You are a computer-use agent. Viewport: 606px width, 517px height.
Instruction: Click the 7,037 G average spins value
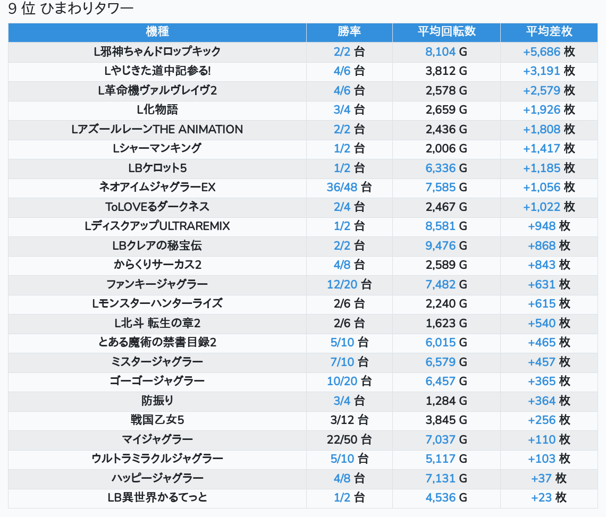447,440
